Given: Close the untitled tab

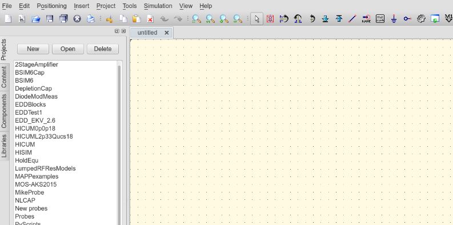Looking at the screenshot, I should coord(166,33).
